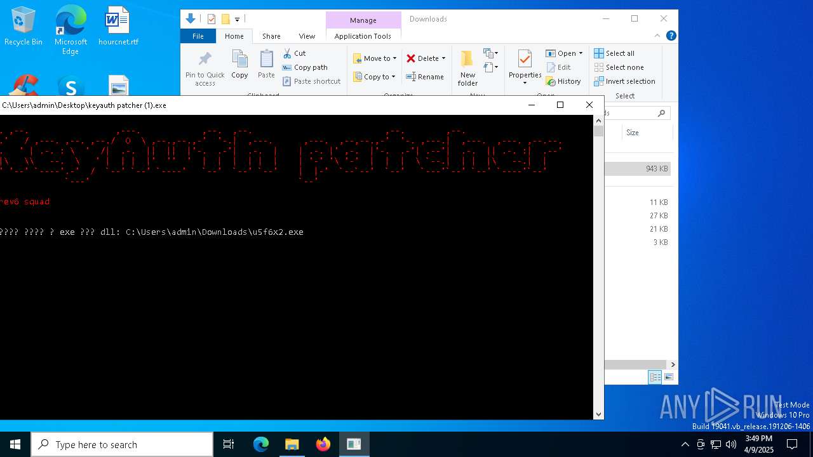Image resolution: width=813 pixels, height=457 pixels.
Task: Click Select none in Explorer ribbon
Action: (x=619, y=67)
